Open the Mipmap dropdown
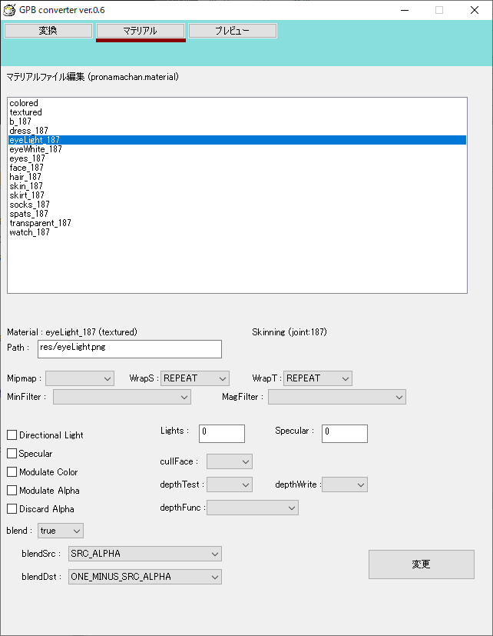493x636 pixels. (x=80, y=378)
